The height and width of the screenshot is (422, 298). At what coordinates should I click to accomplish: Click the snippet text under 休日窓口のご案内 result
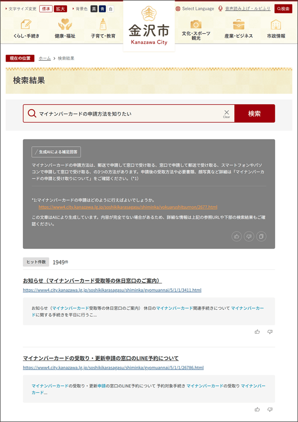click(x=148, y=311)
